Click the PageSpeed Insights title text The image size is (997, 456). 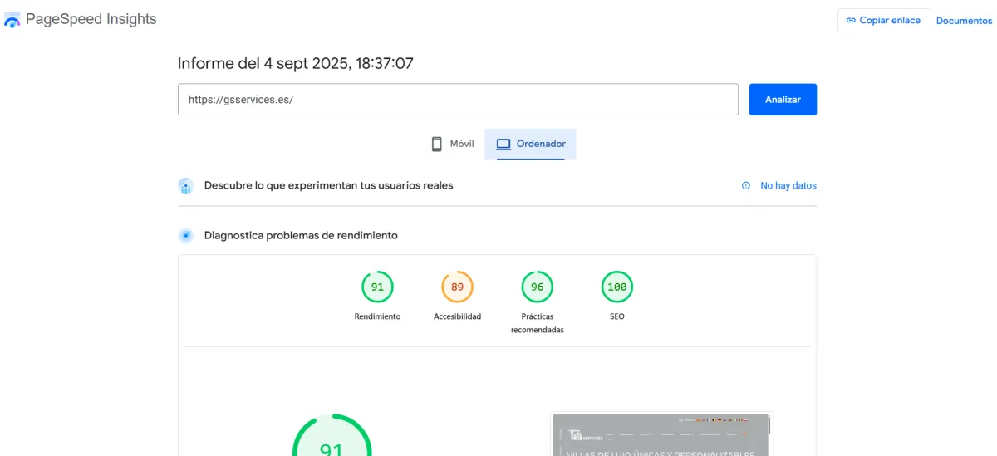(x=91, y=19)
